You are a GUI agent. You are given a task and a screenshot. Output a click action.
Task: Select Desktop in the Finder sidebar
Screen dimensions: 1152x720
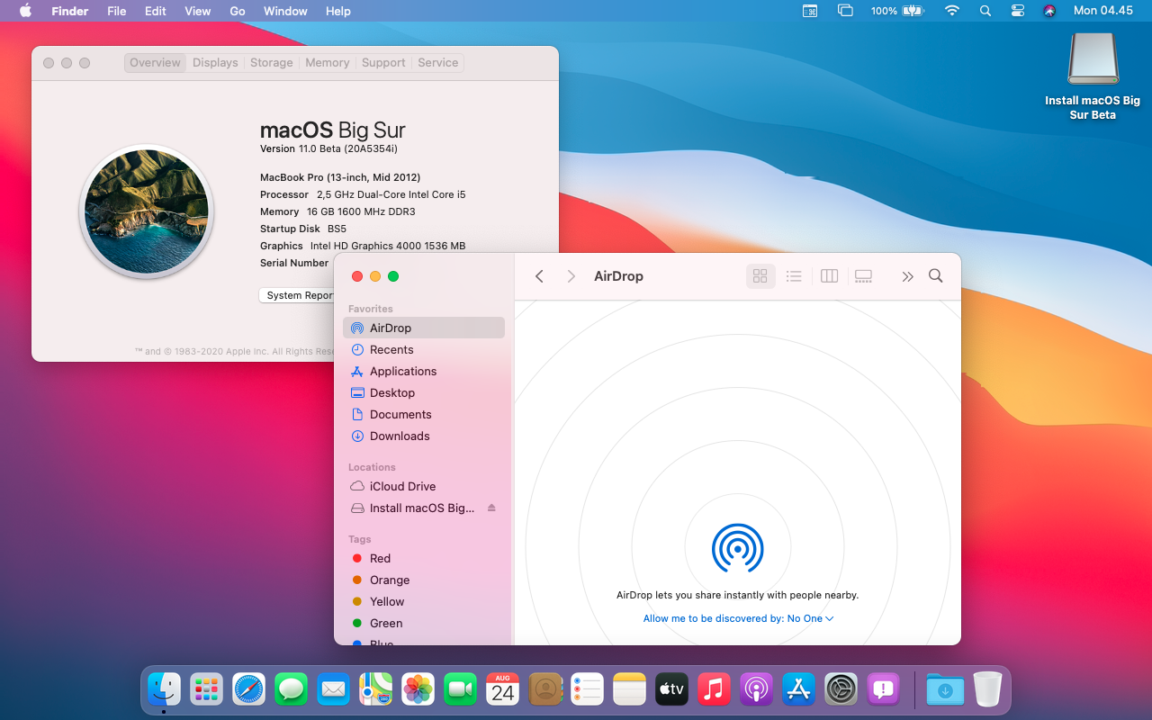coord(424,392)
